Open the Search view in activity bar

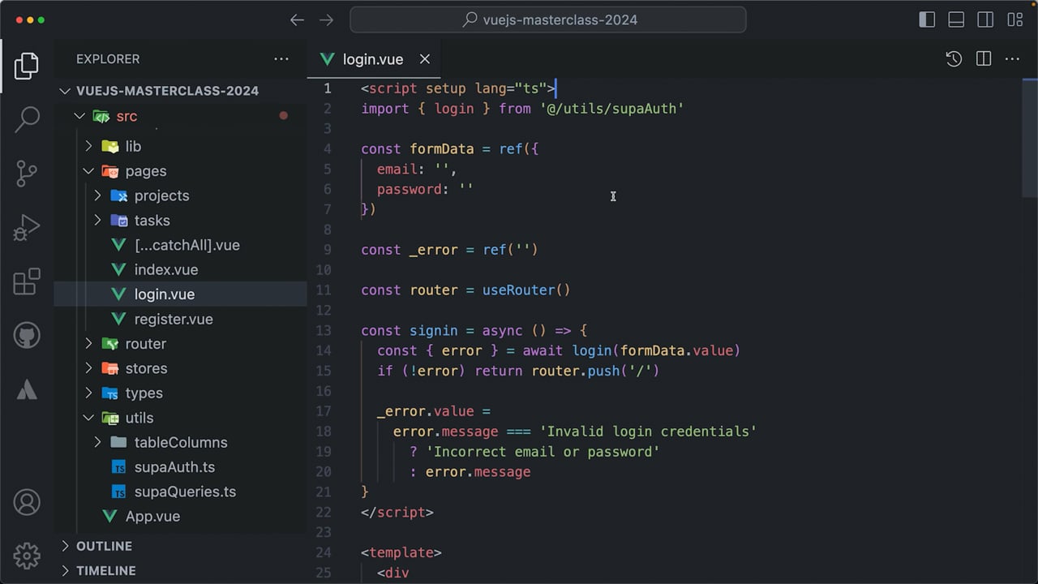[27, 119]
